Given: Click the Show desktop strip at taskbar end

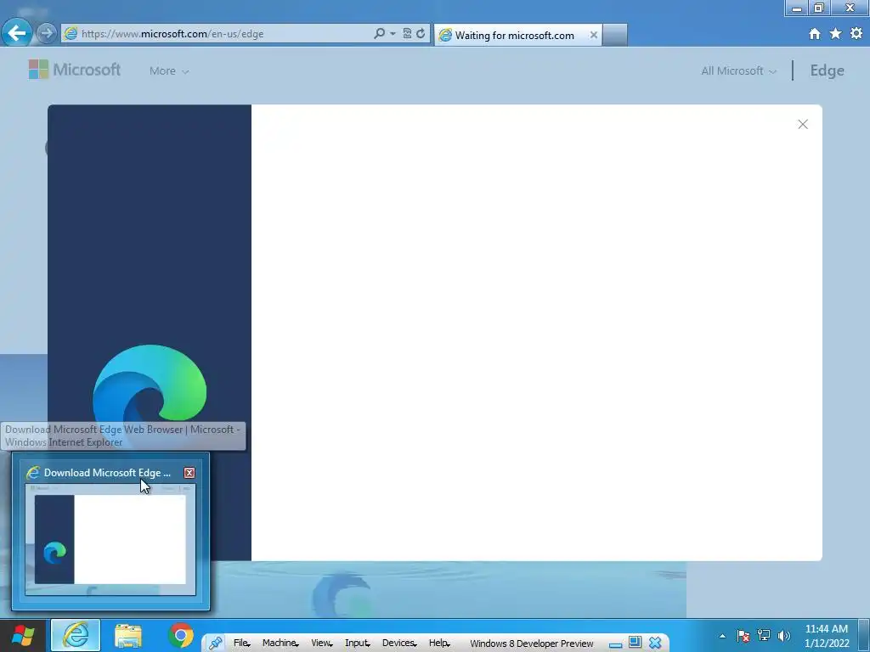Looking at the screenshot, I should click(x=864, y=635).
